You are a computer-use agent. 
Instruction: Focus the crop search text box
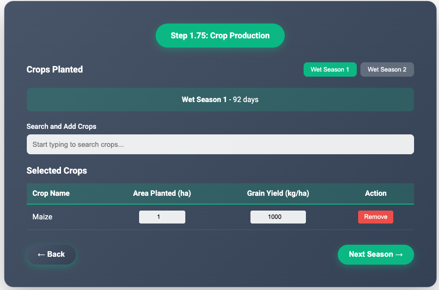[220, 145]
